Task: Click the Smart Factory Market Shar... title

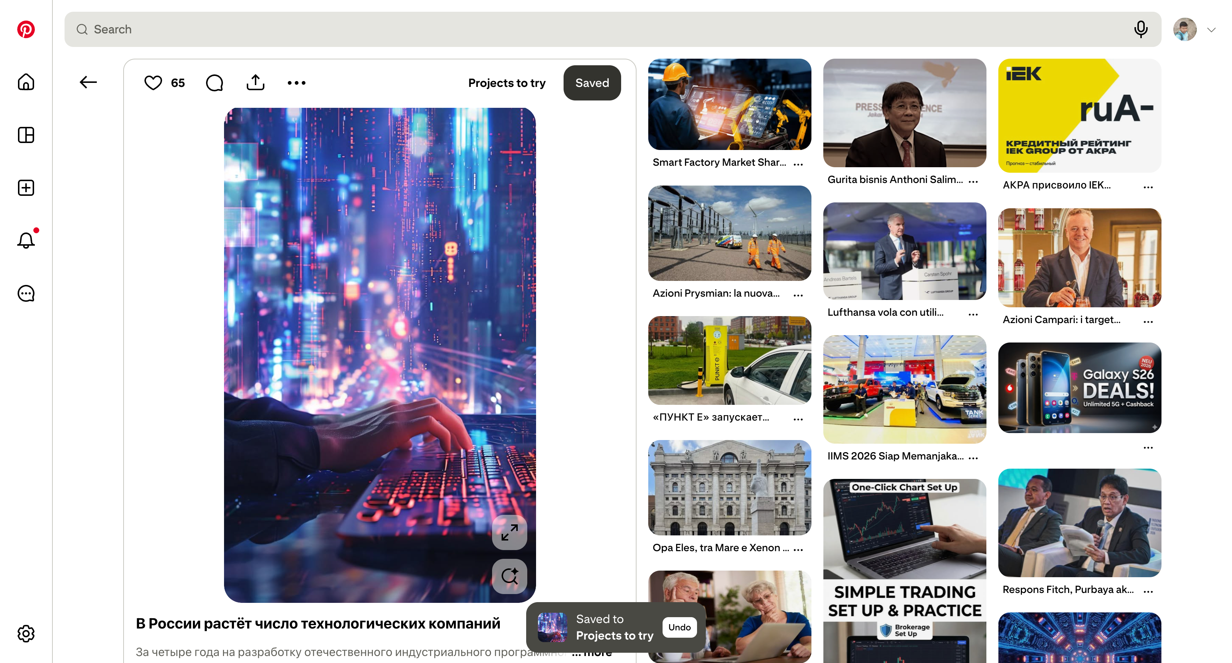Action: click(x=719, y=162)
